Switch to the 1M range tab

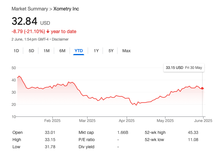[46, 51]
